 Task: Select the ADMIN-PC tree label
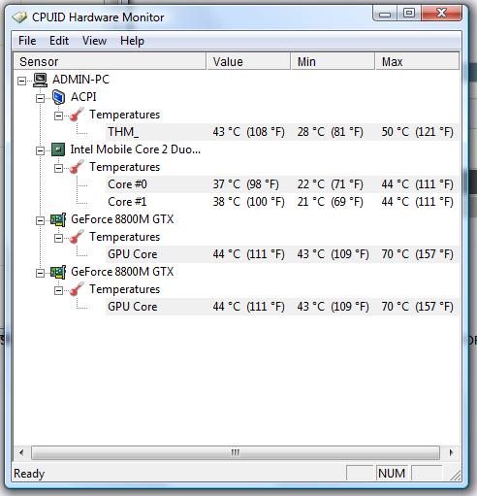[x=80, y=80]
